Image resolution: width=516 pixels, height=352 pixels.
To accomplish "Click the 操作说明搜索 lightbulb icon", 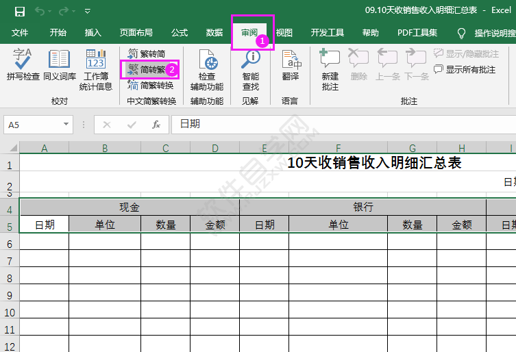I will tap(461, 33).
